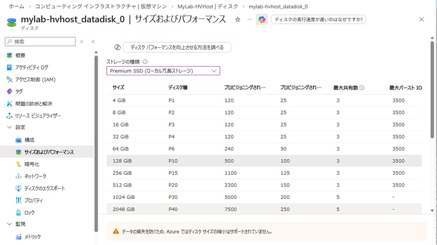
Task: Select the 512 GiB size row
Action: click(264, 185)
